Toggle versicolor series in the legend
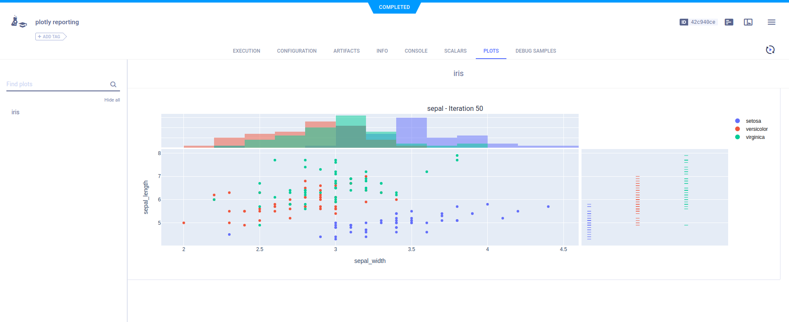789x322 pixels. coord(756,129)
